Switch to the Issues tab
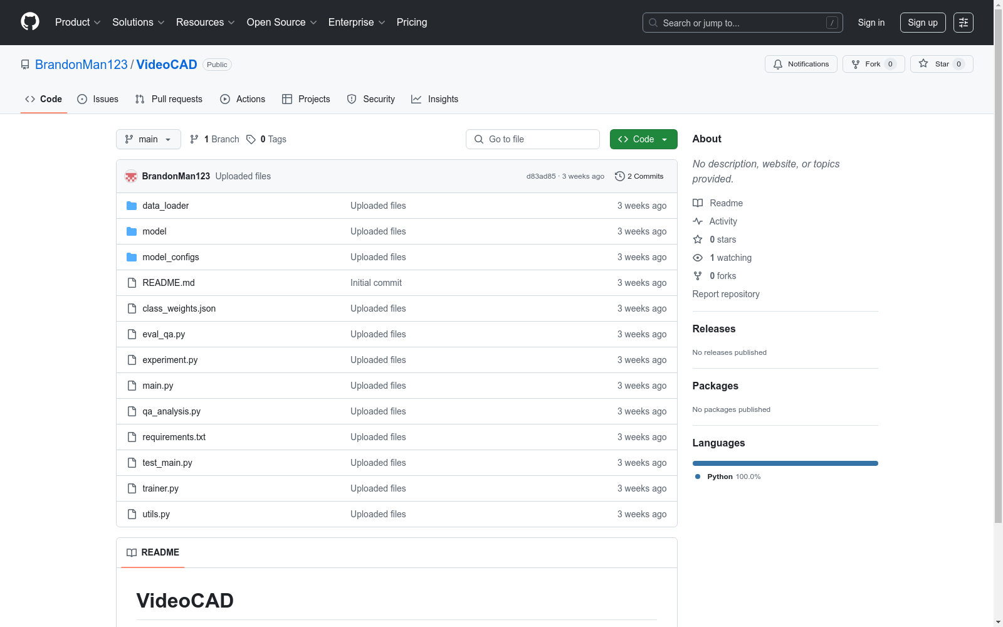This screenshot has height=627, width=1003. coord(98,99)
